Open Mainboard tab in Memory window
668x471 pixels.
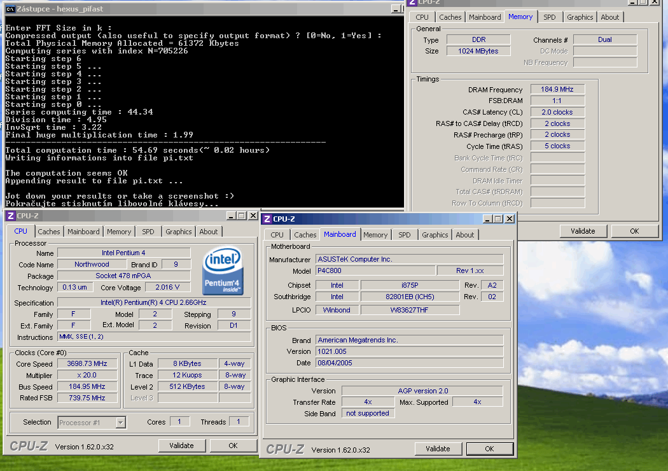pos(485,17)
